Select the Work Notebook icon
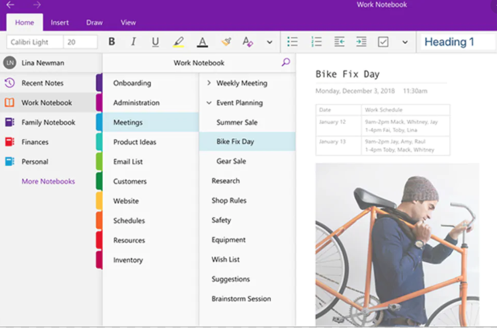 10,102
